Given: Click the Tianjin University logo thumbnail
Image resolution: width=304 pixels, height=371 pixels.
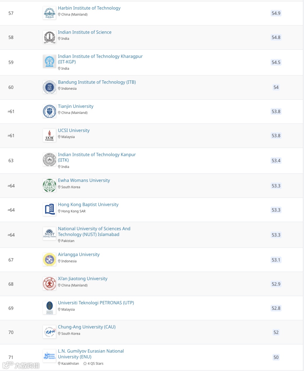Looking at the screenshot, I should pos(50,111).
